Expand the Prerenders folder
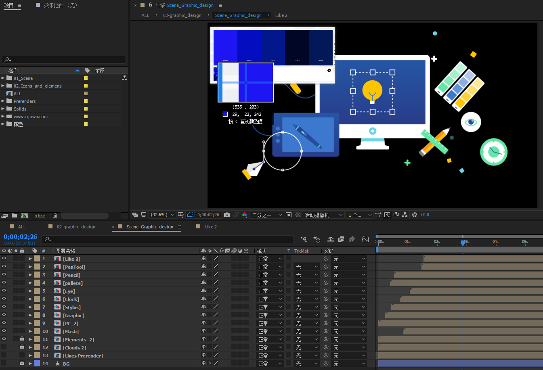The height and width of the screenshot is (370, 543). (3, 101)
